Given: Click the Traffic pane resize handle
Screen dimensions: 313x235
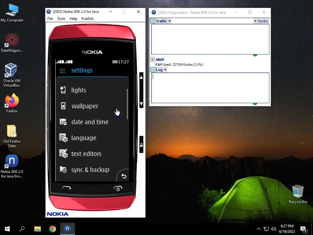Looking at the screenshot, I should (255, 55).
